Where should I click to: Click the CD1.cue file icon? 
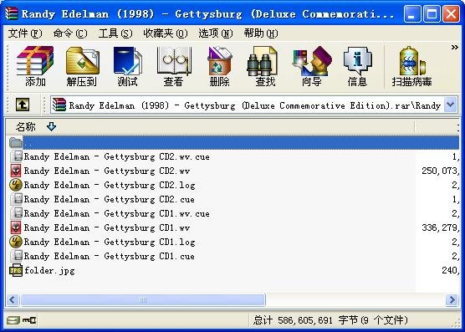(x=17, y=257)
